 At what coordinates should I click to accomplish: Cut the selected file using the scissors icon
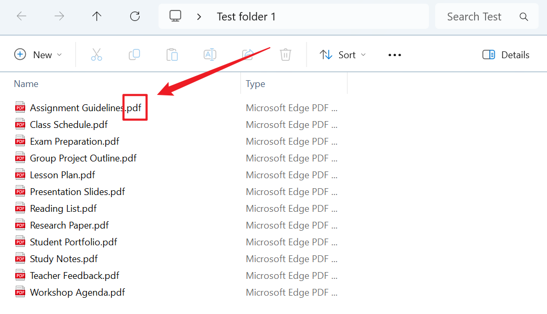pos(97,54)
